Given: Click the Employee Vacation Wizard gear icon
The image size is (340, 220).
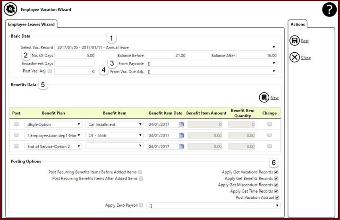Looking at the screenshot, I should click(x=10, y=9).
